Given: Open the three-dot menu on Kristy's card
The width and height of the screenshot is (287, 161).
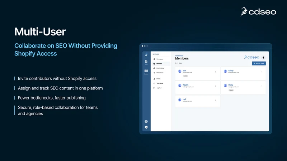Looking at the screenshot, I should [x=261, y=72].
